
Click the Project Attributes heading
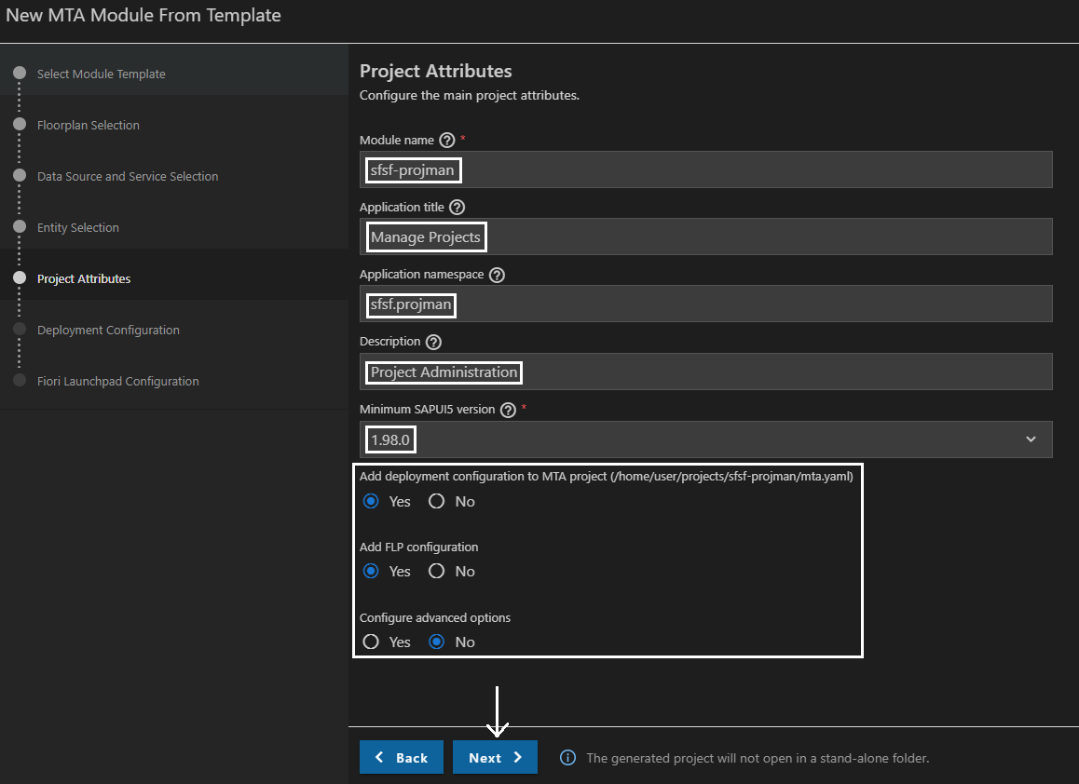pyautogui.click(x=435, y=71)
